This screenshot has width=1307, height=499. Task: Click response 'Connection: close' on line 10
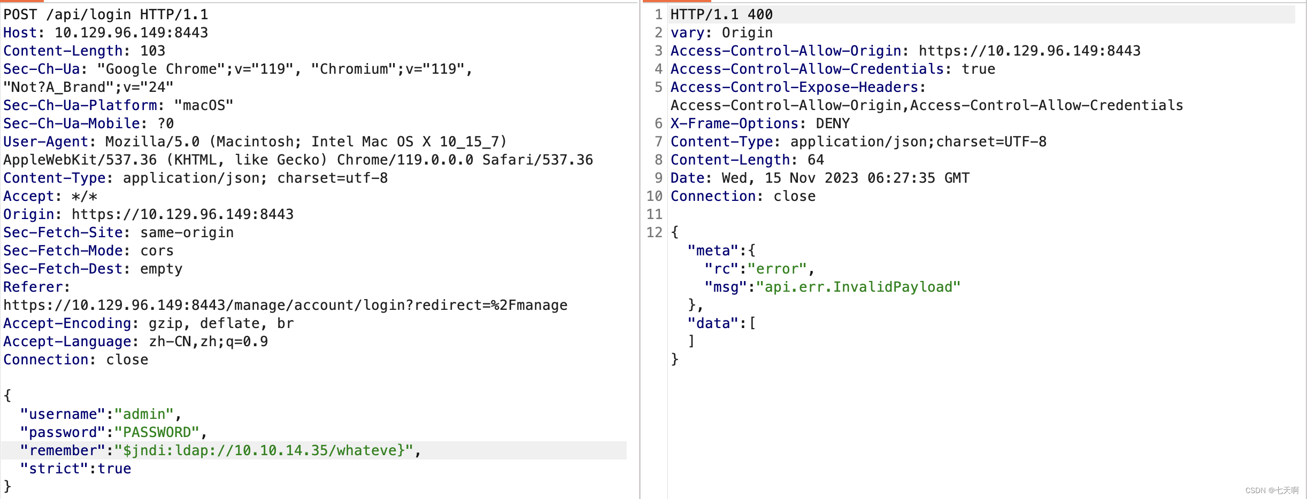pyautogui.click(x=743, y=196)
